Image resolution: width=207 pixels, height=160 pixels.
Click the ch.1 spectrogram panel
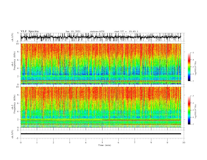pos(101,64)
